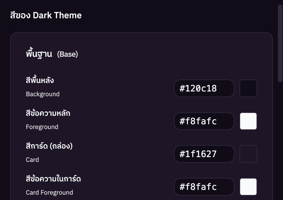The width and height of the screenshot is (283, 200).
Task: Click the "Foreground" sublabel text
Action: pyautogui.click(x=42, y=127)
